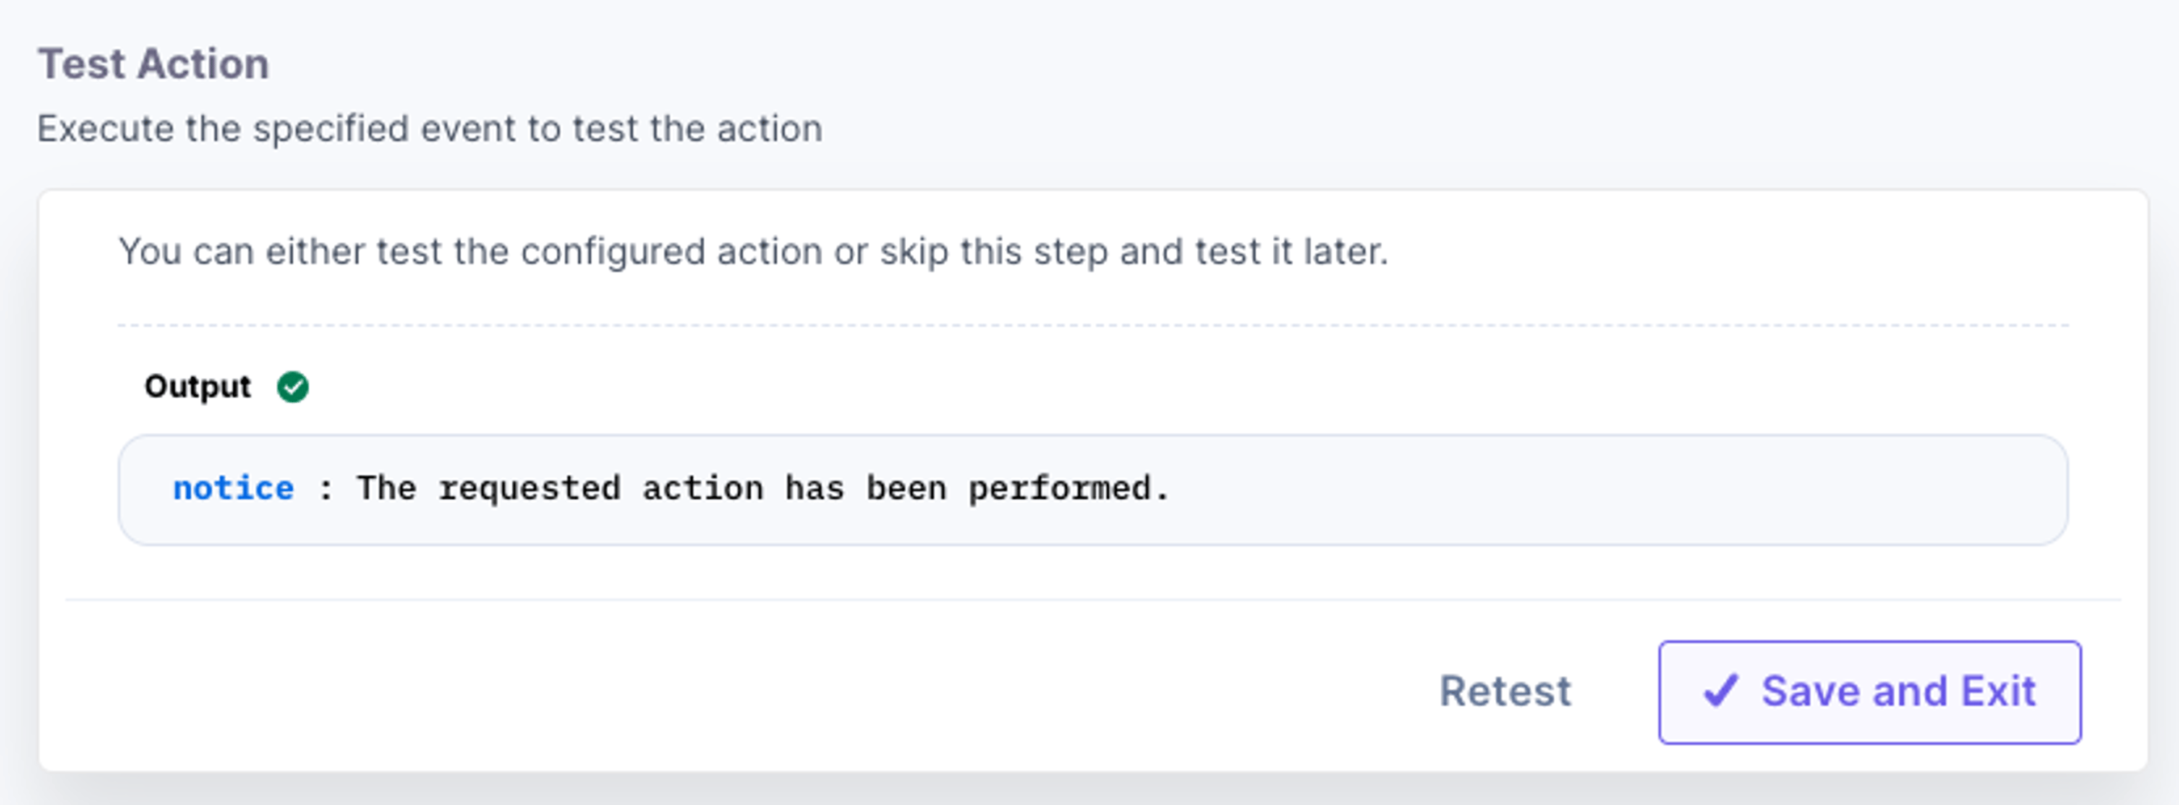Click the word 'Action' in the heading
Image resolution: width=2179 pixels, height=805 pixels.
204,64
